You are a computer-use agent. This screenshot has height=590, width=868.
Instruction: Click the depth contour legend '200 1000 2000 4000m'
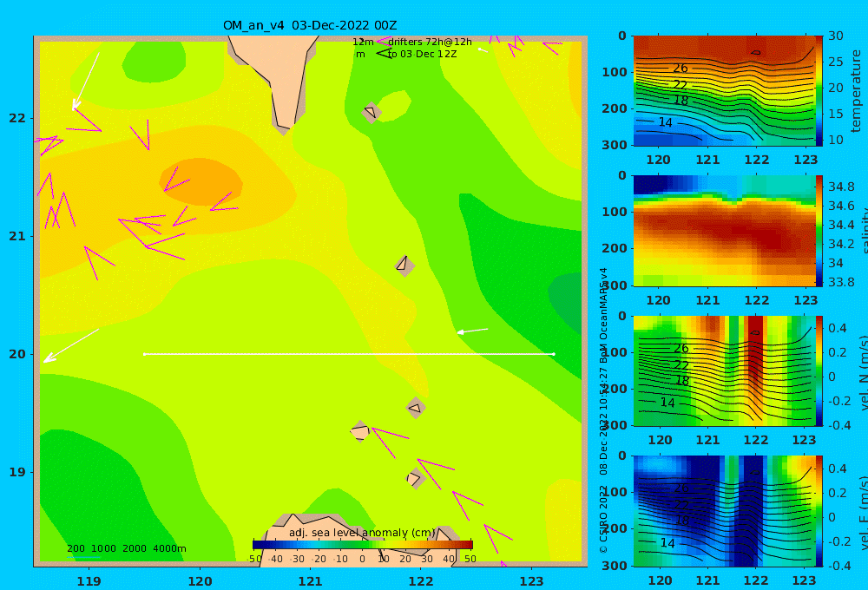[x=126, y=548]
